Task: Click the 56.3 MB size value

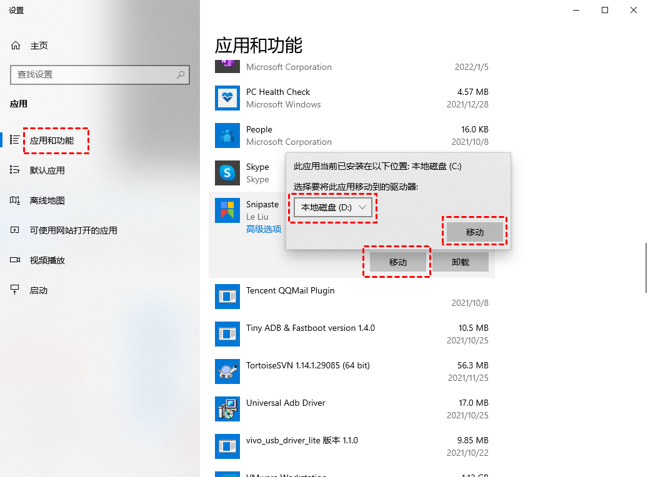Action: tap(473, 365)
